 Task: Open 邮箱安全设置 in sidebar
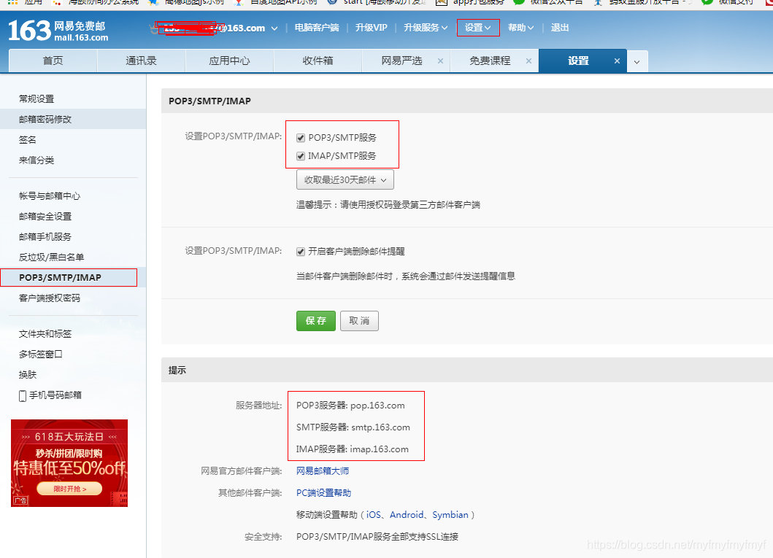(x=45, y=216)
